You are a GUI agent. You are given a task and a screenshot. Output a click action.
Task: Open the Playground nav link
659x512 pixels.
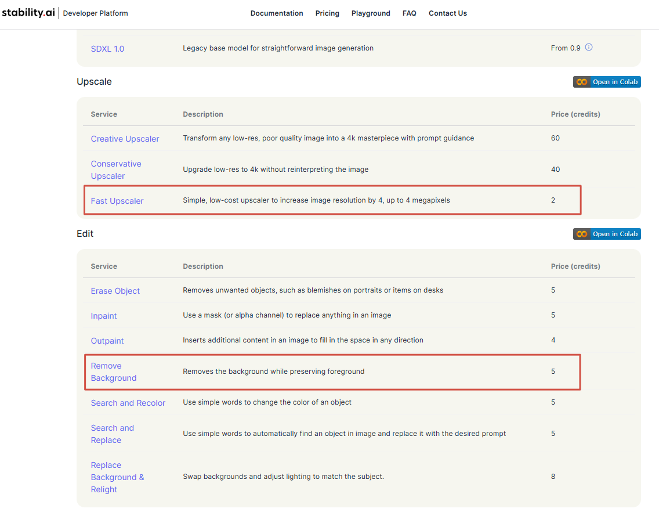[371, 13]
